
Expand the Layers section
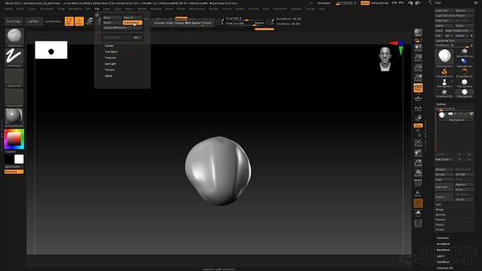pyautogui.click(x=441, y=256)
